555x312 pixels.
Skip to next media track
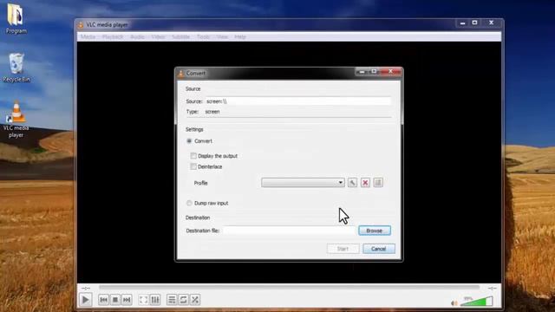coord(127,300)
